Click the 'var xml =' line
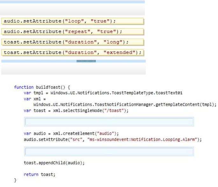This screenshot has height=187, width=218. pos(35,99)
